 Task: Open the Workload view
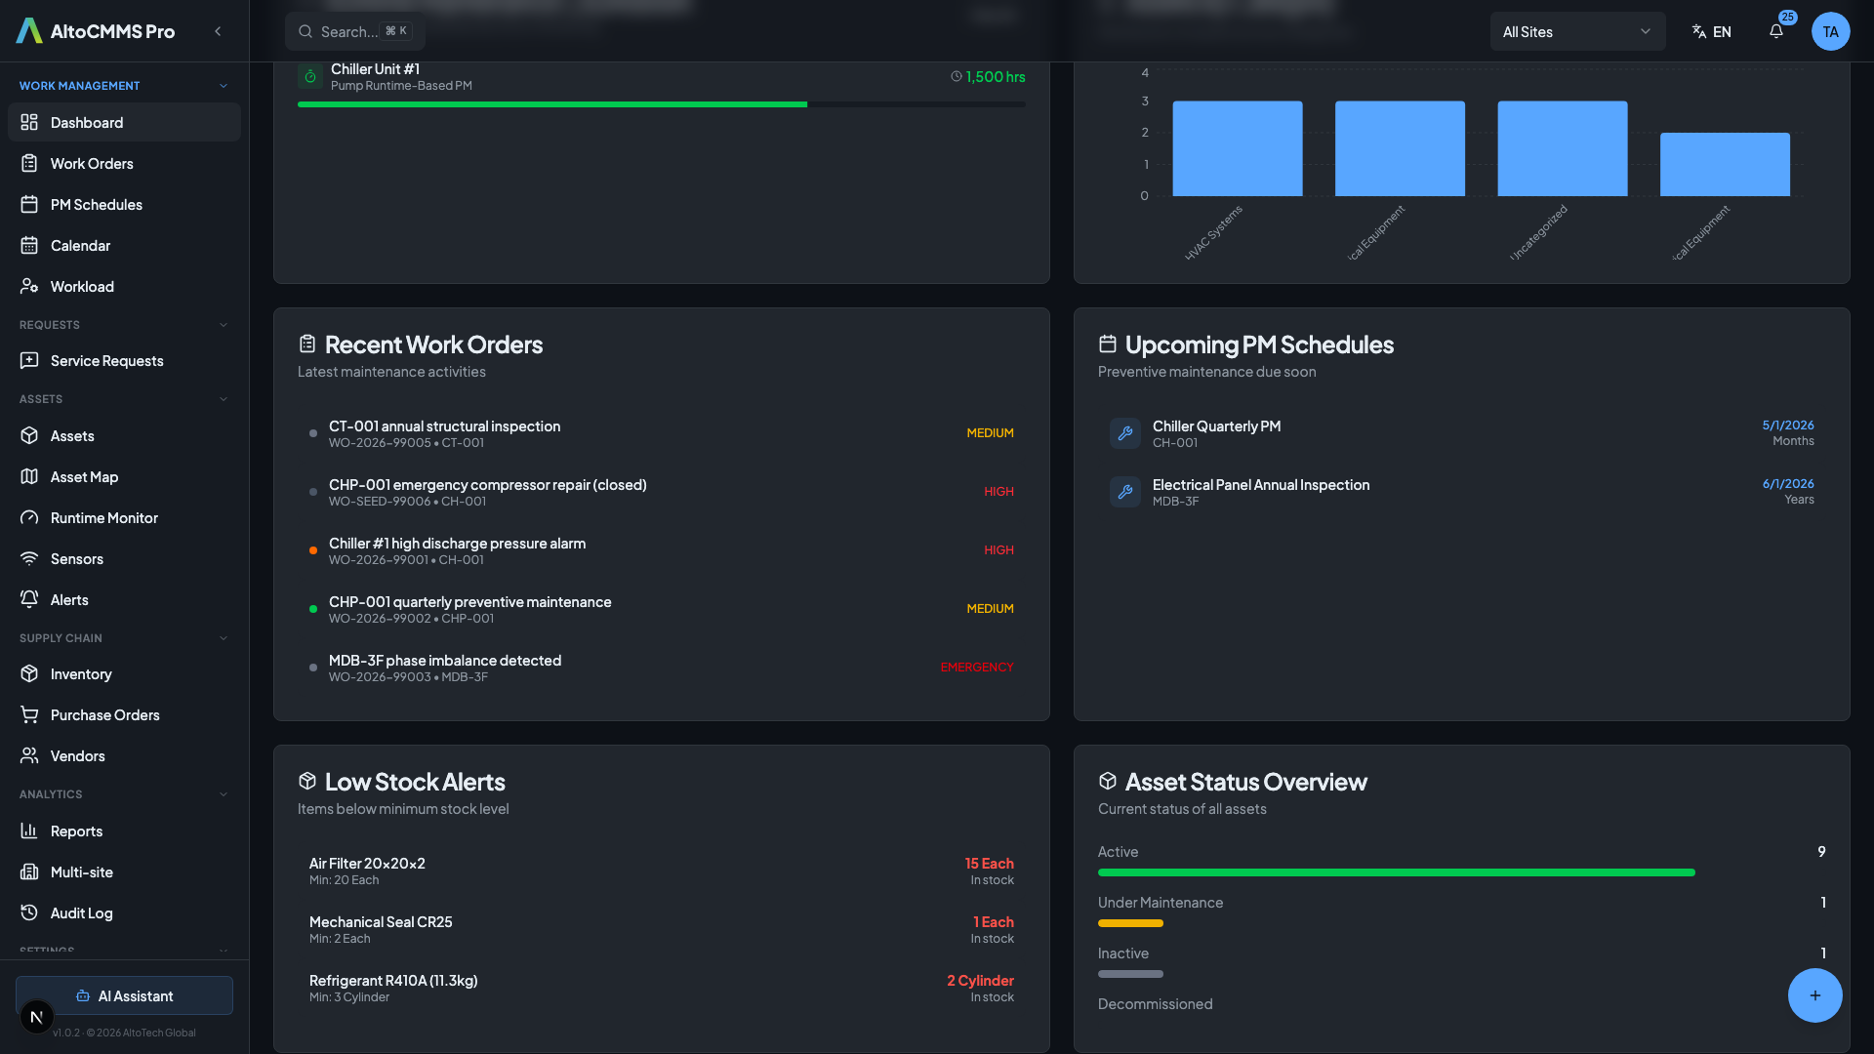click(x=80, y=286)
